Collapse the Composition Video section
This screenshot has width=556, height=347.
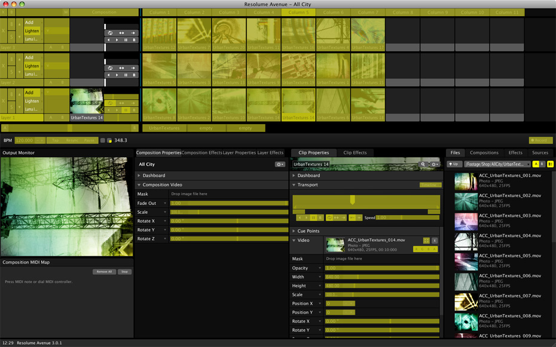click(139, 185)
